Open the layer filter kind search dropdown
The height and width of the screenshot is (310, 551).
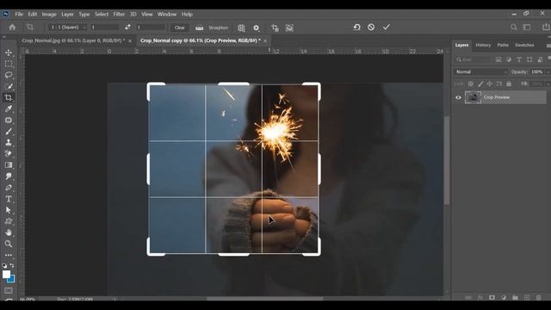[473, 59]
